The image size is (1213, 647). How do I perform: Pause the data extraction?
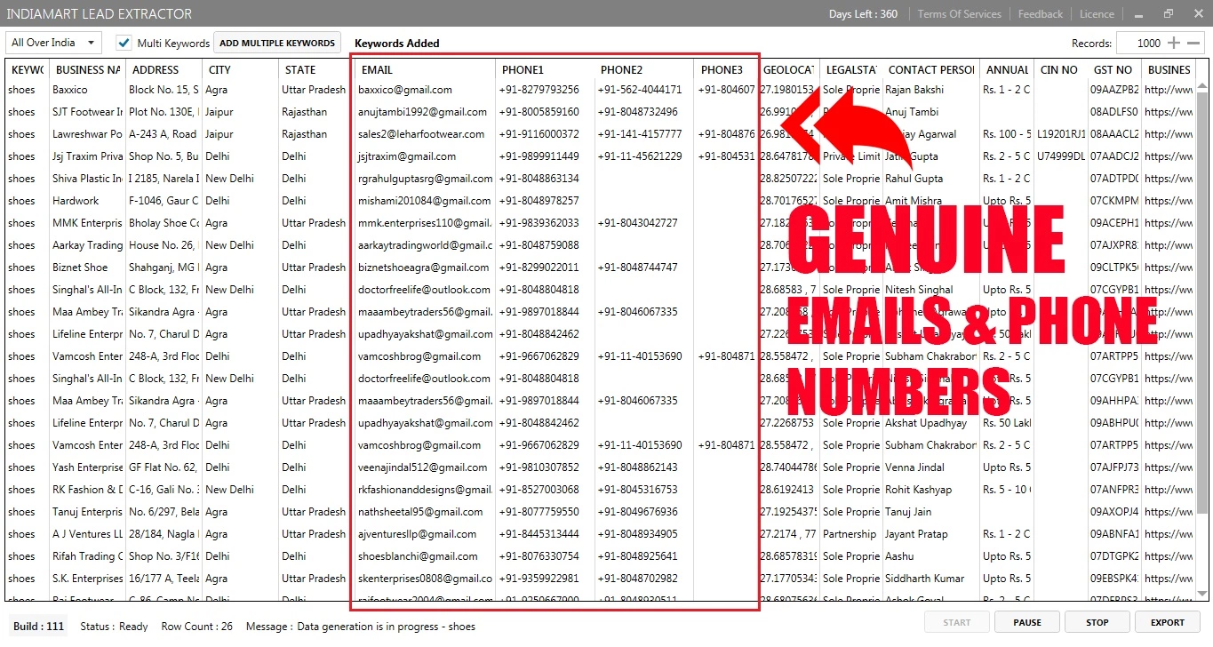(1026, 622)
